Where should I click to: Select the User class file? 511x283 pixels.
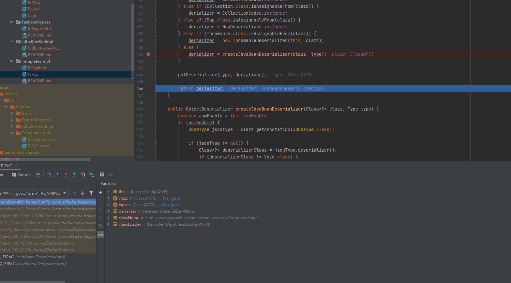tap(32, 16)
